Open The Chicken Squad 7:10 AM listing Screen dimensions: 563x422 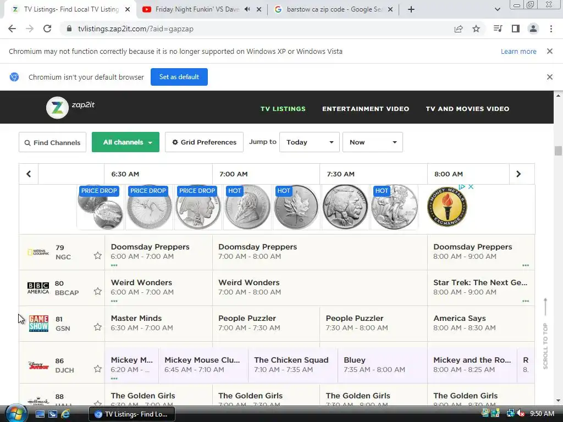(292, 365)
